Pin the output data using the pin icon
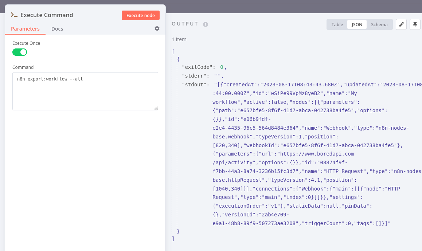 (415, 24)
